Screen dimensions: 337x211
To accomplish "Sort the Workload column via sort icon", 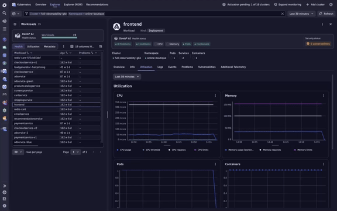I will [27, 53].
